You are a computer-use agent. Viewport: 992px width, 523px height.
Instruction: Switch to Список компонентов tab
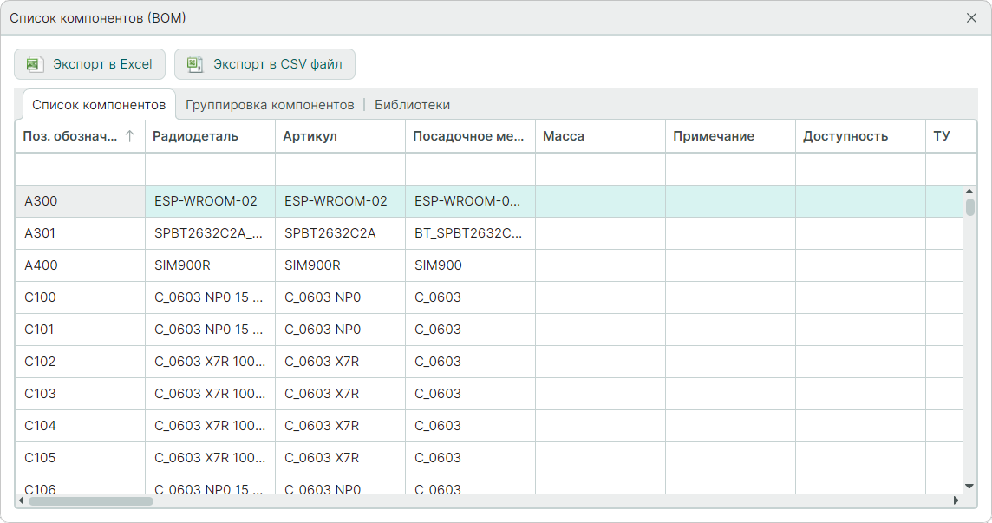(99, 104)
